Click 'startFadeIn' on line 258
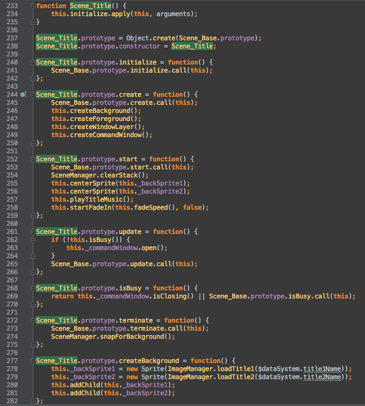Image resolution: width=365 pixels, height=406 pixels. 91,208
